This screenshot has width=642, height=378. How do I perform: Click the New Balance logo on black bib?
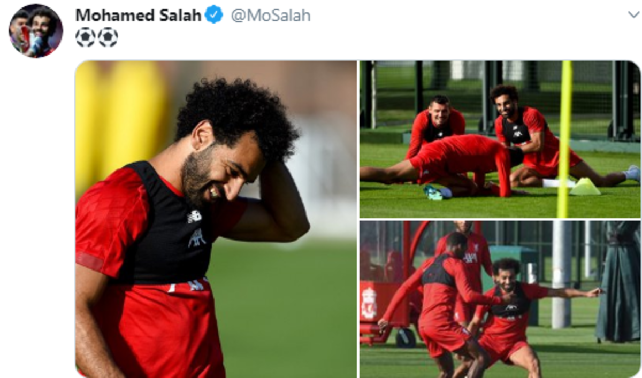click(194, 217)
